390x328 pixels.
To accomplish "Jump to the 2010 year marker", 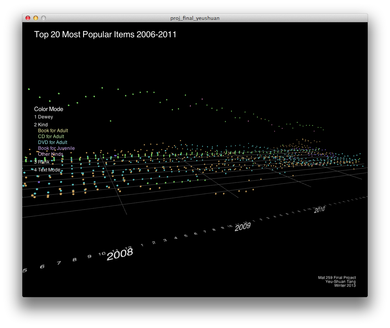I will coord(319,210).
